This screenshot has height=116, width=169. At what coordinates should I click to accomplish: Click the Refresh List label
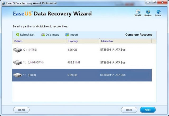(x=27, y=35)
